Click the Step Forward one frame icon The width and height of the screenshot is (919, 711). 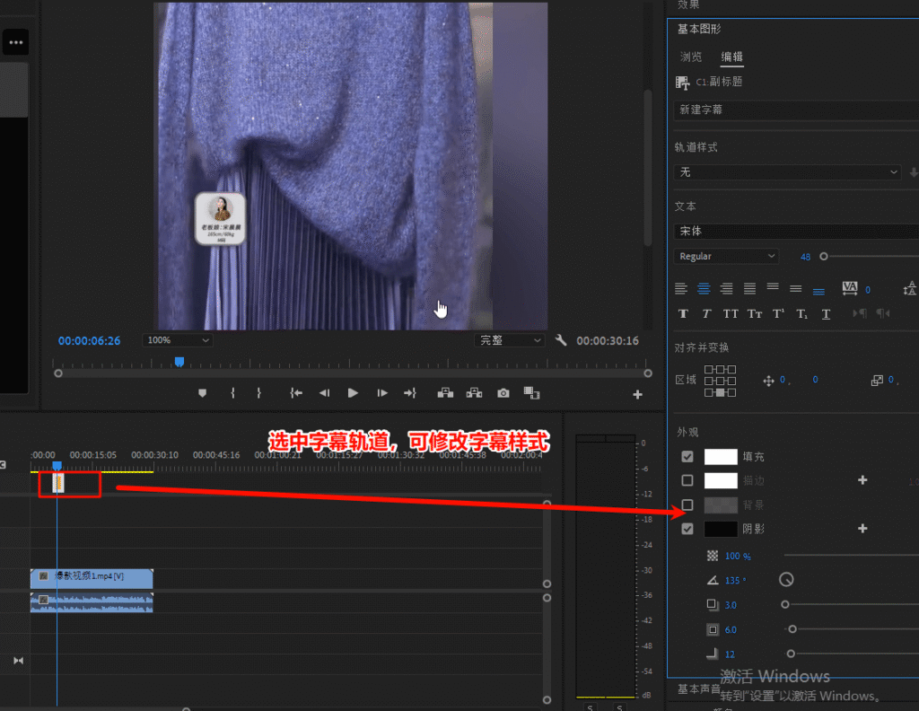coord(382,393)
